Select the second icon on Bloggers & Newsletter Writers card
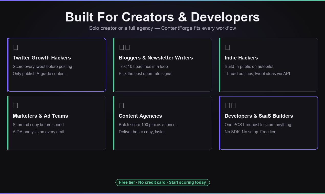The height and width of the screenshot is (194, 325). 127,47
